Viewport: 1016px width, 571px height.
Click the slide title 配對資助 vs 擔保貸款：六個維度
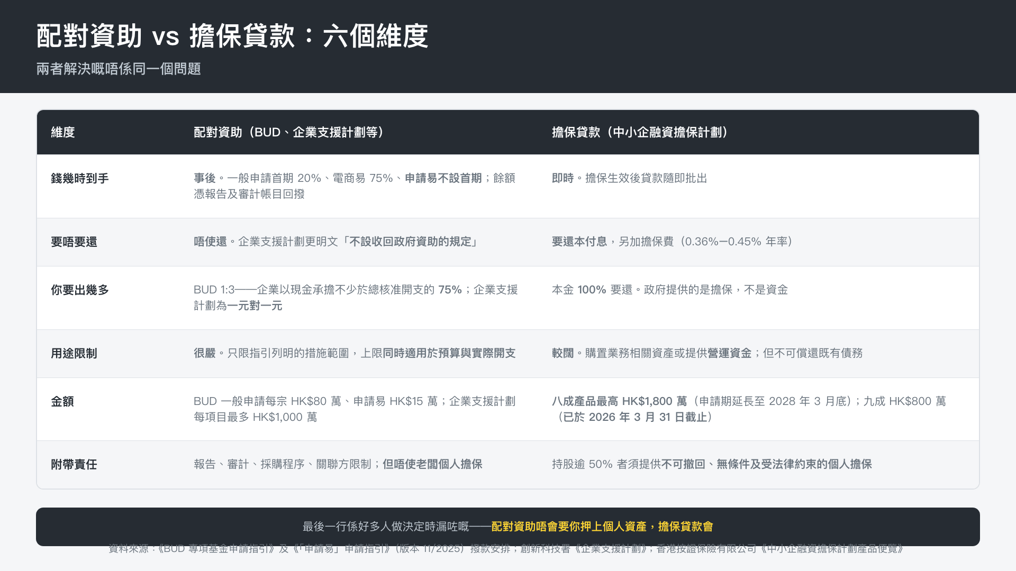(232, 36)
